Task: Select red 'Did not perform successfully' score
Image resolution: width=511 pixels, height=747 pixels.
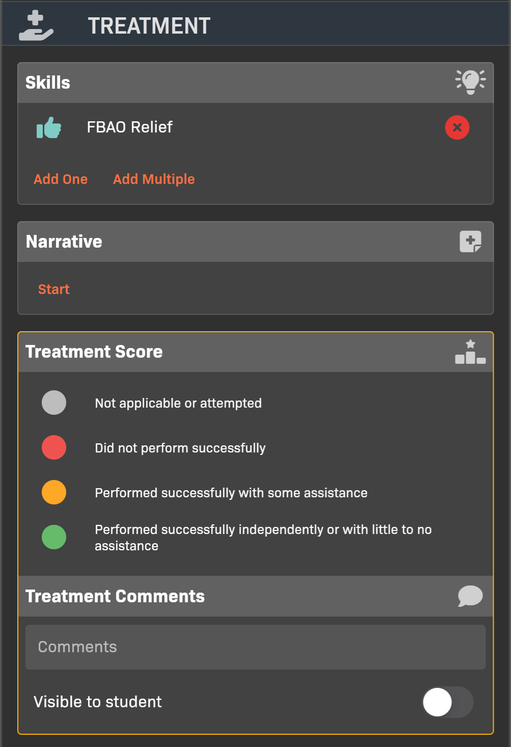Action: (x=54, y=447)
